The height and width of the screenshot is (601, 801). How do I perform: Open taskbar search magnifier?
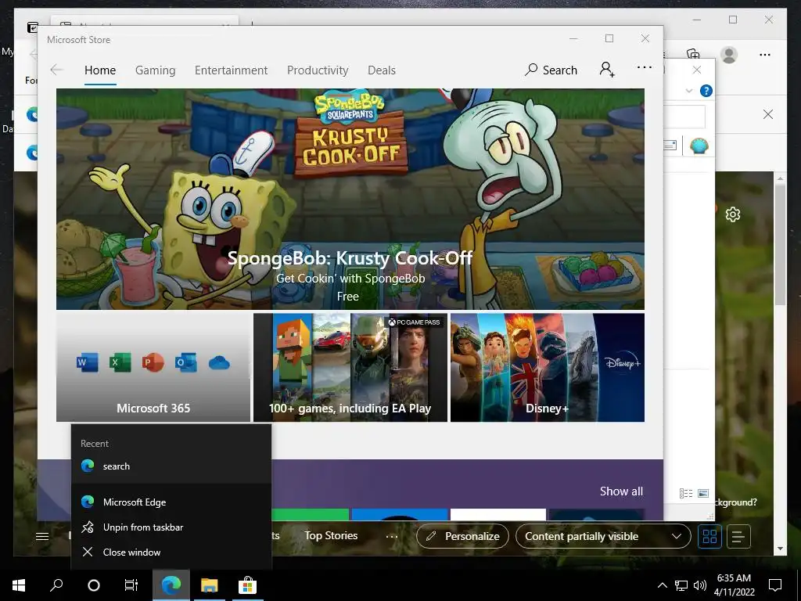[56, 585]
